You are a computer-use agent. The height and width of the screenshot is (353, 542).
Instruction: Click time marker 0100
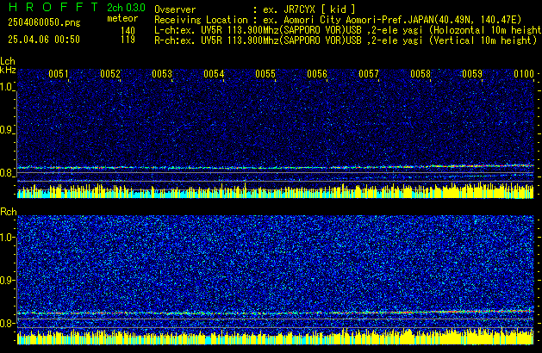click(524, 74)
